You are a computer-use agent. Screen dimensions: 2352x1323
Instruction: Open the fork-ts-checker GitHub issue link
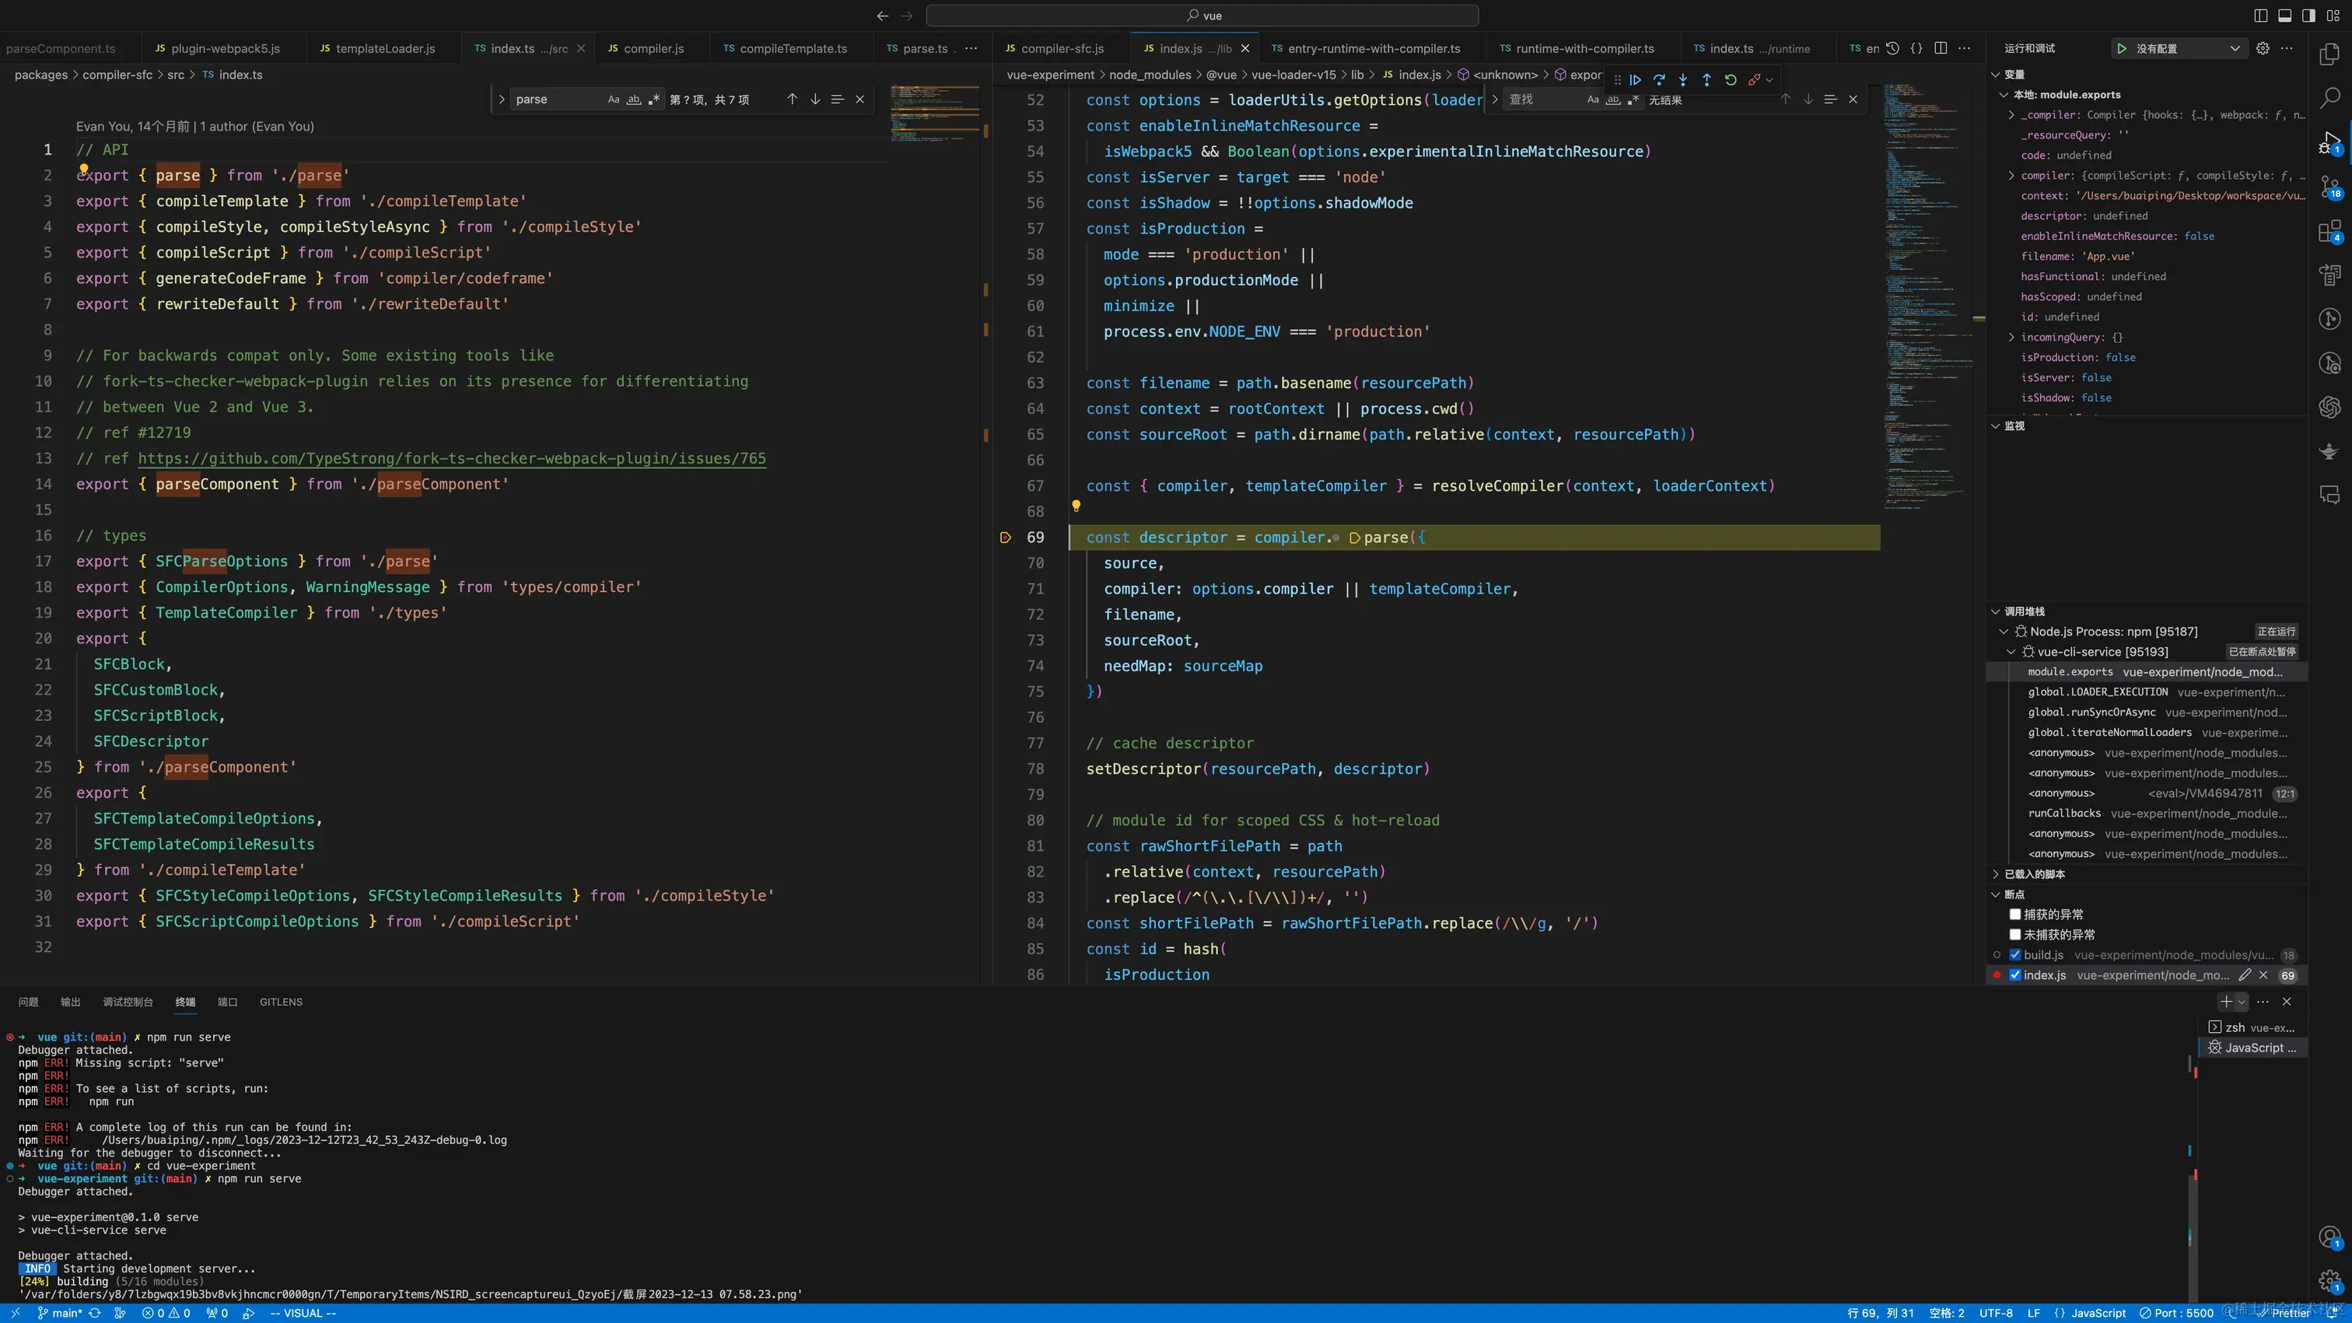tap(452, 458)
